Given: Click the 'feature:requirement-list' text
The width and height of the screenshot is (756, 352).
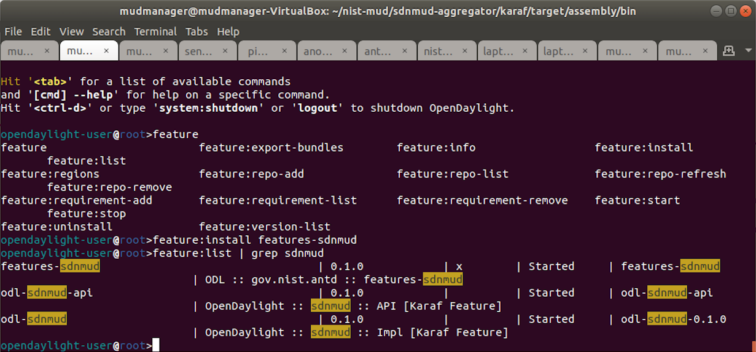Looking at the screenshot, I should [x=278, y=200].
